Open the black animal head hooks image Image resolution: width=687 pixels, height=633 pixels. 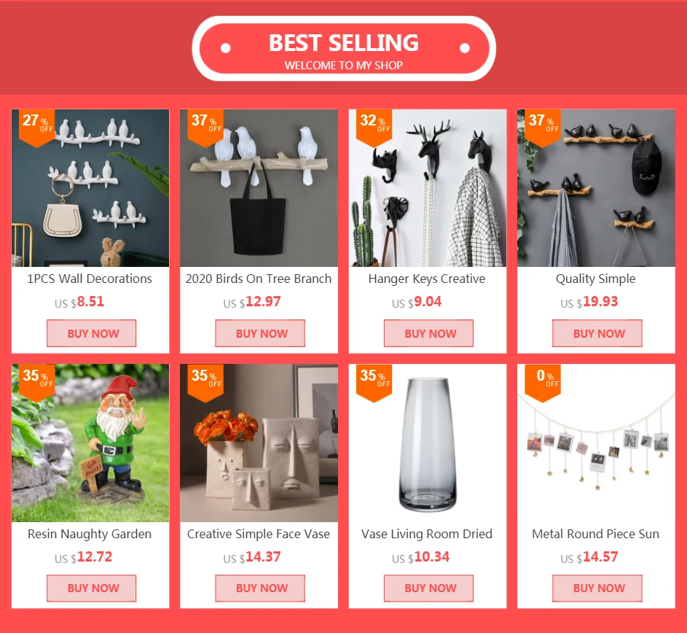click(x=428, y=187)
